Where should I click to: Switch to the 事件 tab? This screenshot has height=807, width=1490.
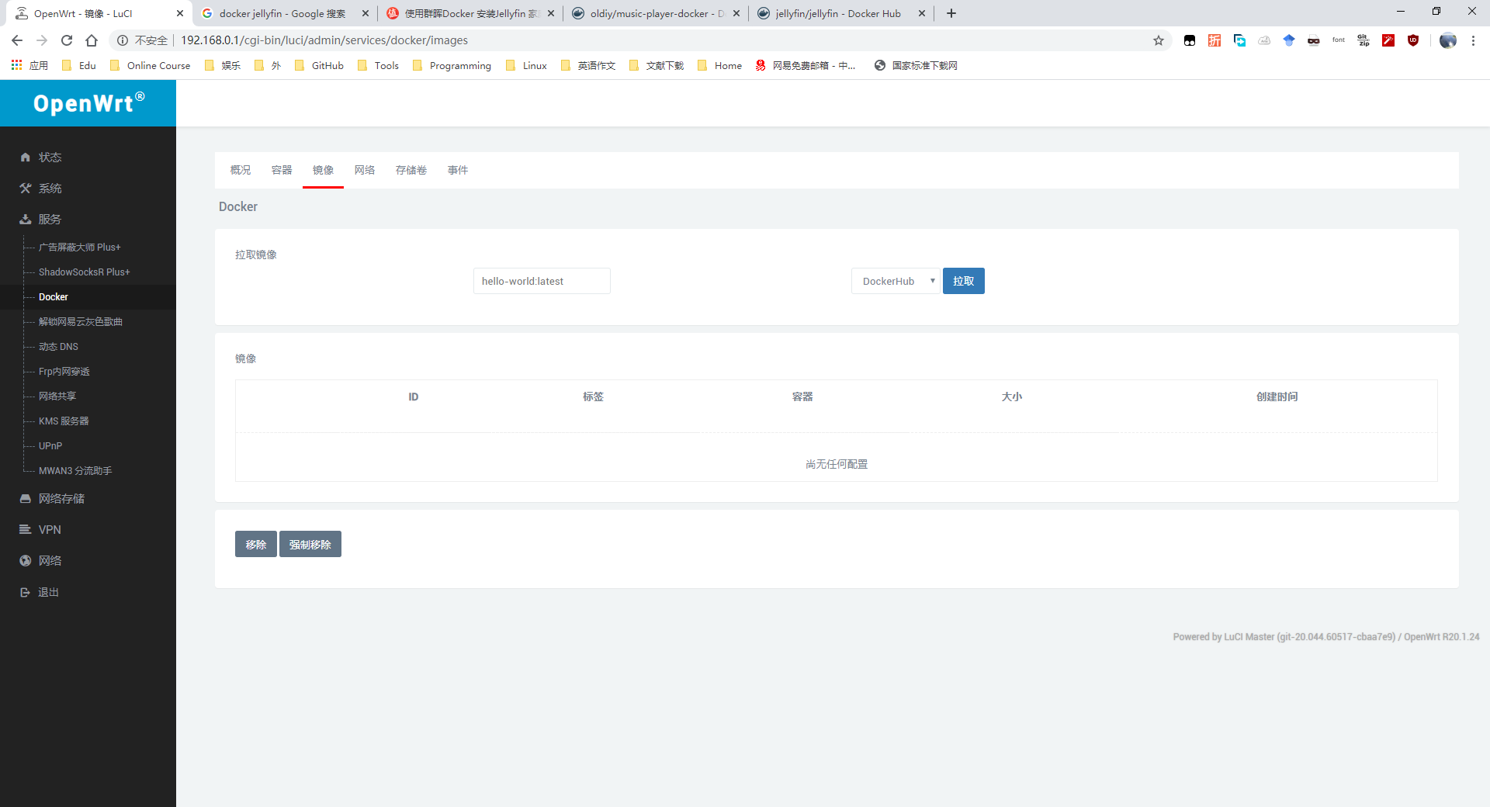(458, 170)
